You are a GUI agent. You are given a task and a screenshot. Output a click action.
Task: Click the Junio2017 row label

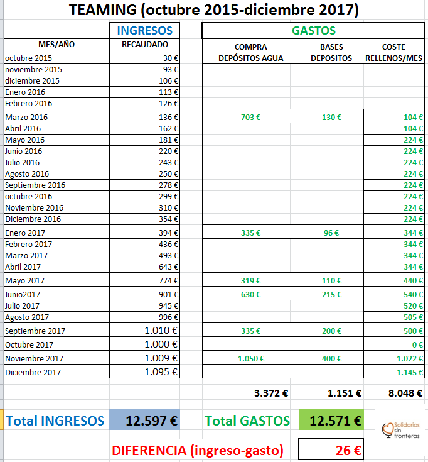tap(56, 294)
